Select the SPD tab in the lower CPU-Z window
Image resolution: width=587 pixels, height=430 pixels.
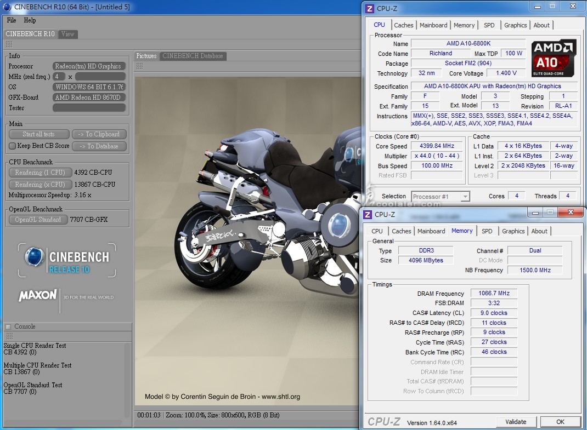coord(487,231)
